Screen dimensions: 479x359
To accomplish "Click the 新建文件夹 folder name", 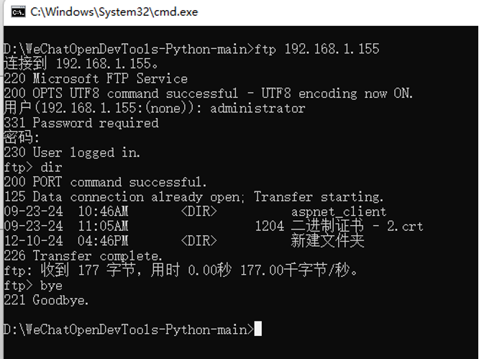I will click(x=327, y=241).
